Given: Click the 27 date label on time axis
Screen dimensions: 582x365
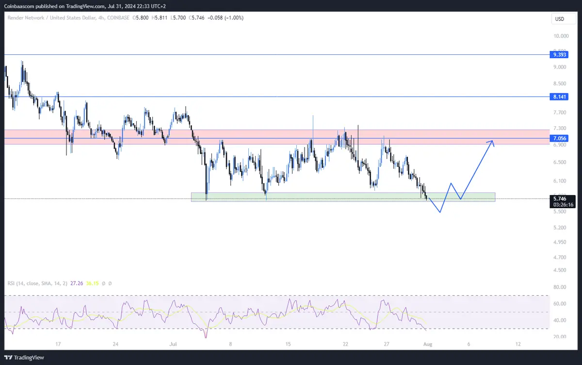Looking at the screenshot, I should (387, 344).
